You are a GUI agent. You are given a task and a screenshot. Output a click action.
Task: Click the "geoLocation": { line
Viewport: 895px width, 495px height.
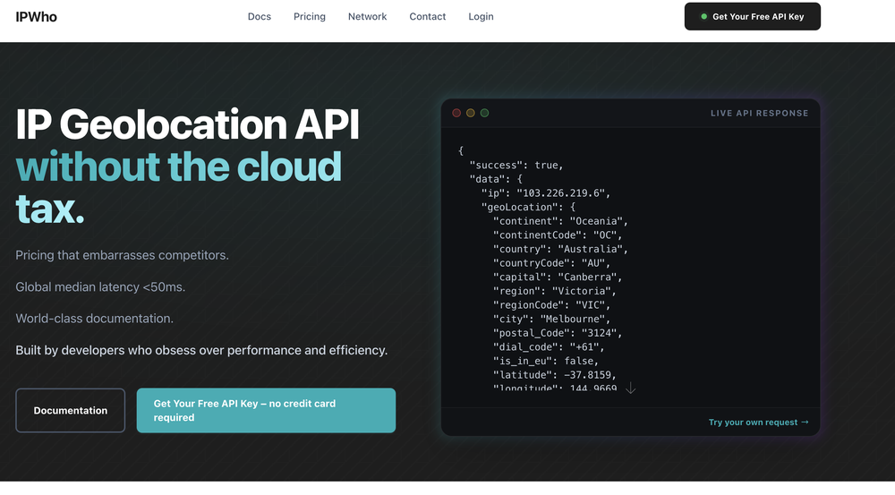click(528, 208)
